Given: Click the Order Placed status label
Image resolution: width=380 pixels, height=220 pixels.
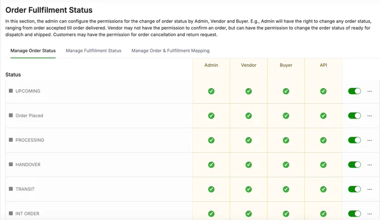Looking at the screenshot, I should (29, 115).
